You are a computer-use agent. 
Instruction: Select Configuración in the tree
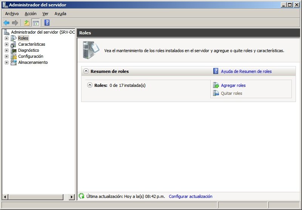[31, 56]
